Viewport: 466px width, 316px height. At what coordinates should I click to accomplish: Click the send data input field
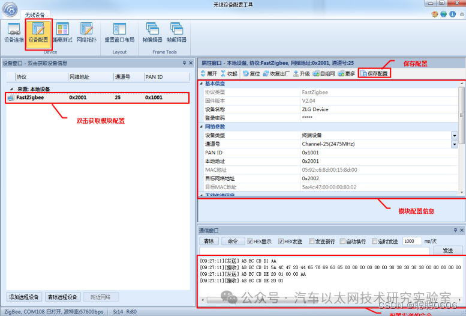314,251
